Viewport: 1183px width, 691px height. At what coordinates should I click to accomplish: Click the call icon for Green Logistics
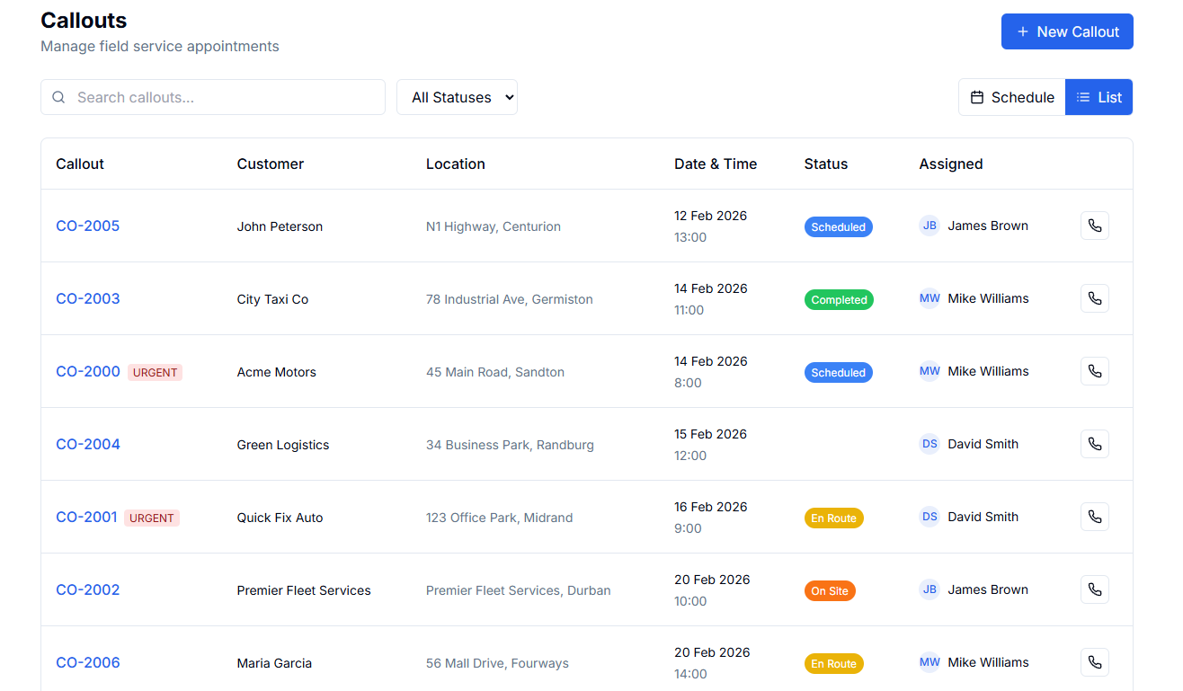click(x=1094, y=444)
